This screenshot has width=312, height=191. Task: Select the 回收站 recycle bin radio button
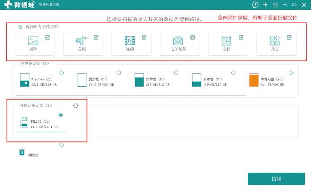(62, 145)
